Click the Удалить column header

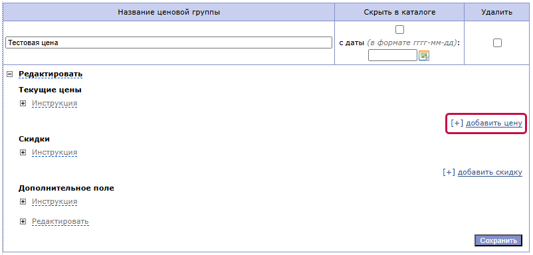click(x=497, y=12)
